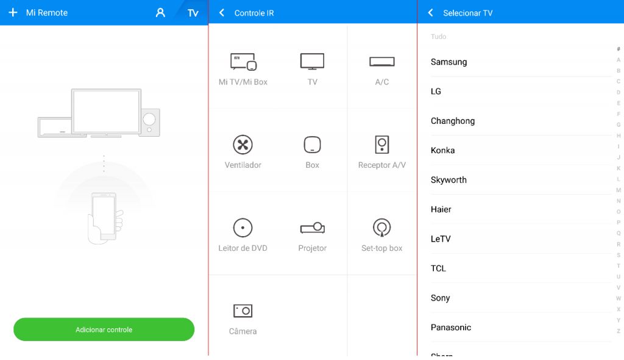Choose the Receptor A/V icon
Image resolution: width=624 pixels, height=360 pixels.
click(382, 145)
